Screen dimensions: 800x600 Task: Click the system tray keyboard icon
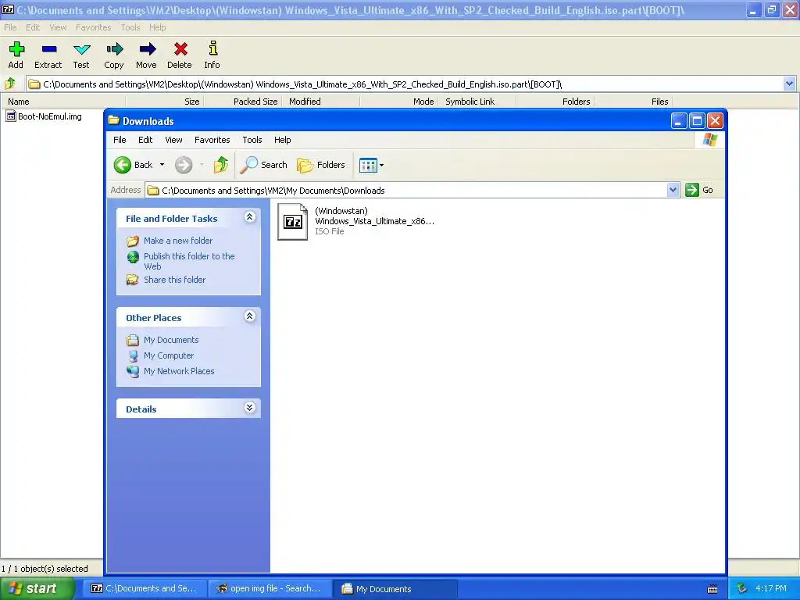tap(712, 589)
